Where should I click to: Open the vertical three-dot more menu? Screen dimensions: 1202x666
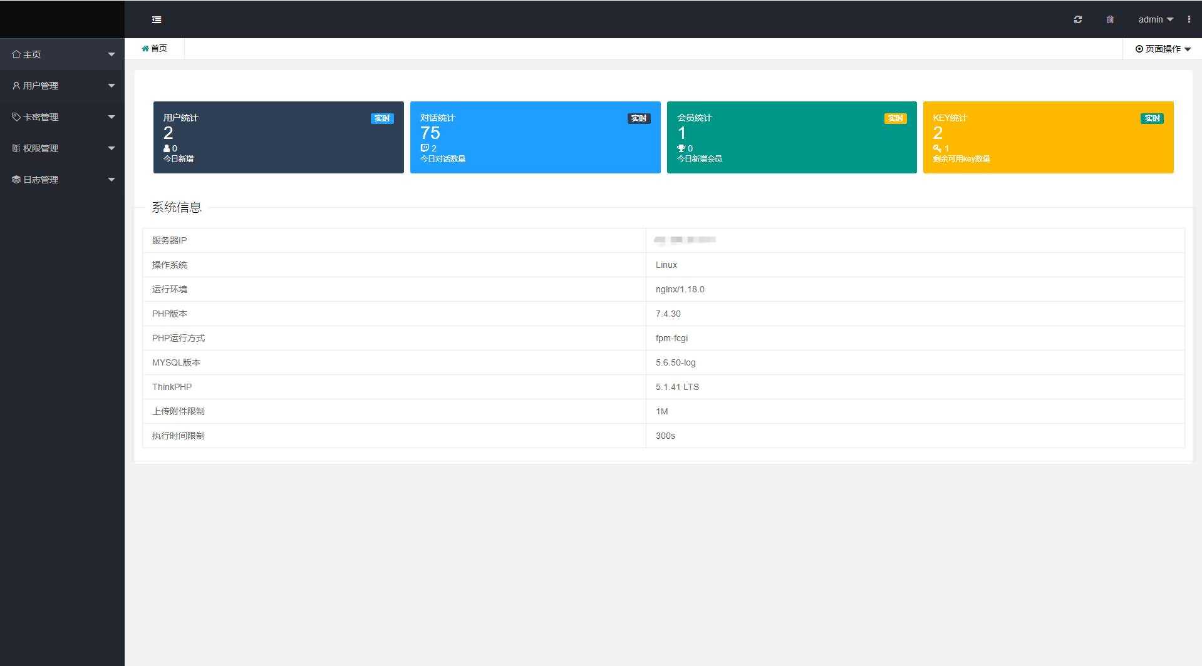(x=1189, y=19)
